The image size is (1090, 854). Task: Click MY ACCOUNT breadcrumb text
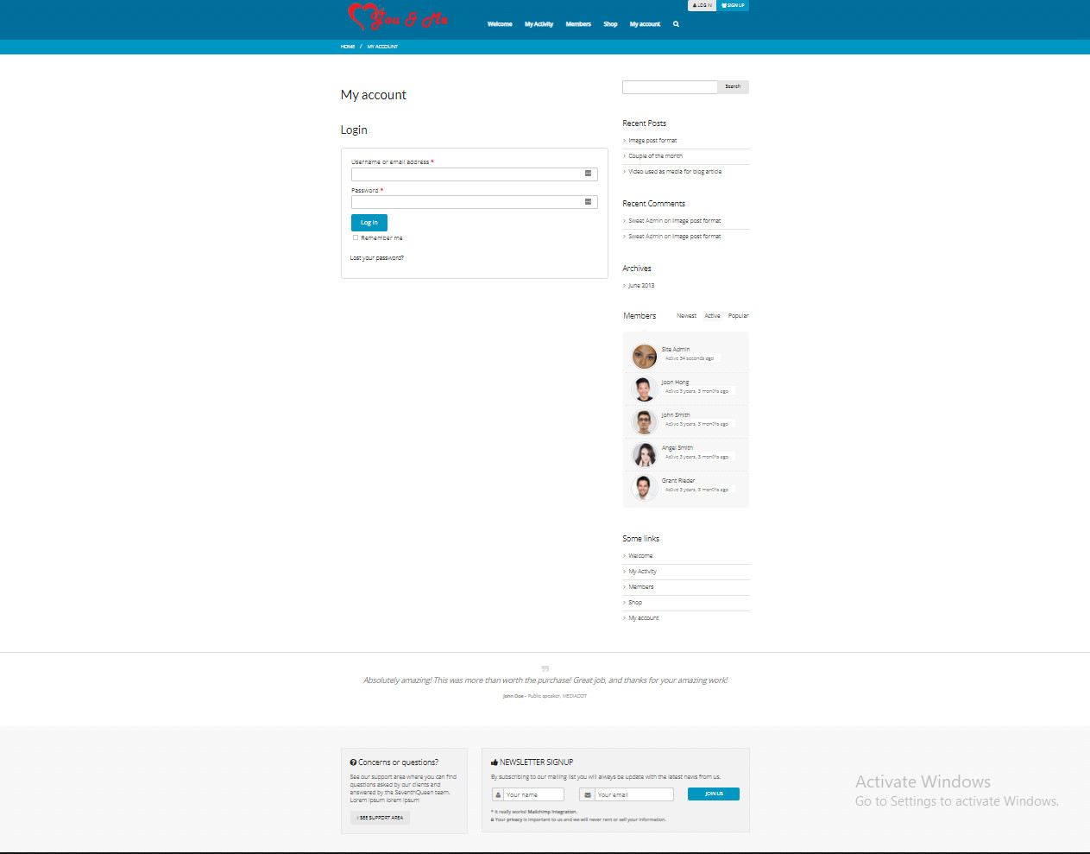point(382,47)
